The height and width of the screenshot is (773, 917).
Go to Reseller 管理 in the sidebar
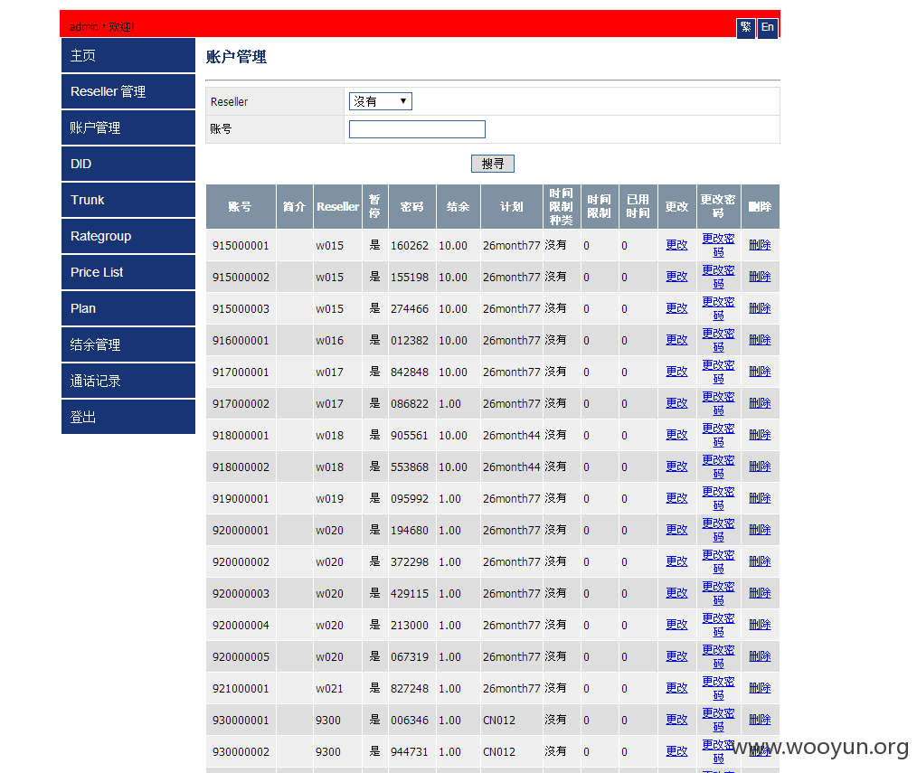click(x=128, y=92)
